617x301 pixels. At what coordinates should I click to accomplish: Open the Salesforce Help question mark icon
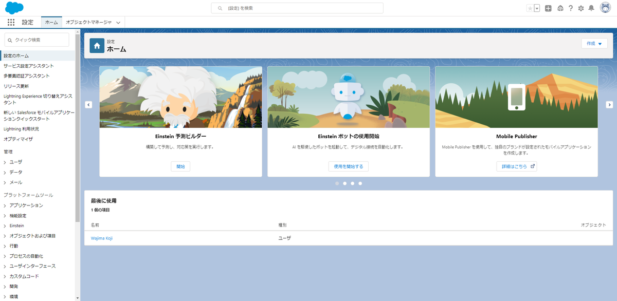(571, 8)
